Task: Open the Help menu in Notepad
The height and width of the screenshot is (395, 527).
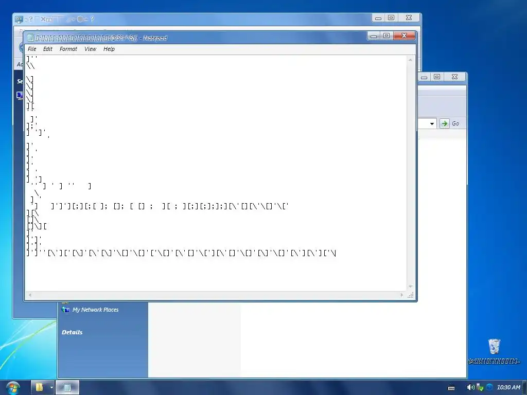Action: 109,49
